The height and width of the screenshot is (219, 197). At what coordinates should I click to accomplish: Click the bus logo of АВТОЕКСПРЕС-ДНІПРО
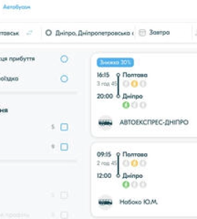click(105, 123)
